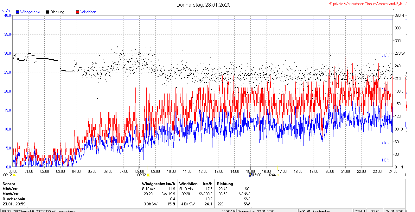Click the bold current value 15.9

[x=171, y=204]
